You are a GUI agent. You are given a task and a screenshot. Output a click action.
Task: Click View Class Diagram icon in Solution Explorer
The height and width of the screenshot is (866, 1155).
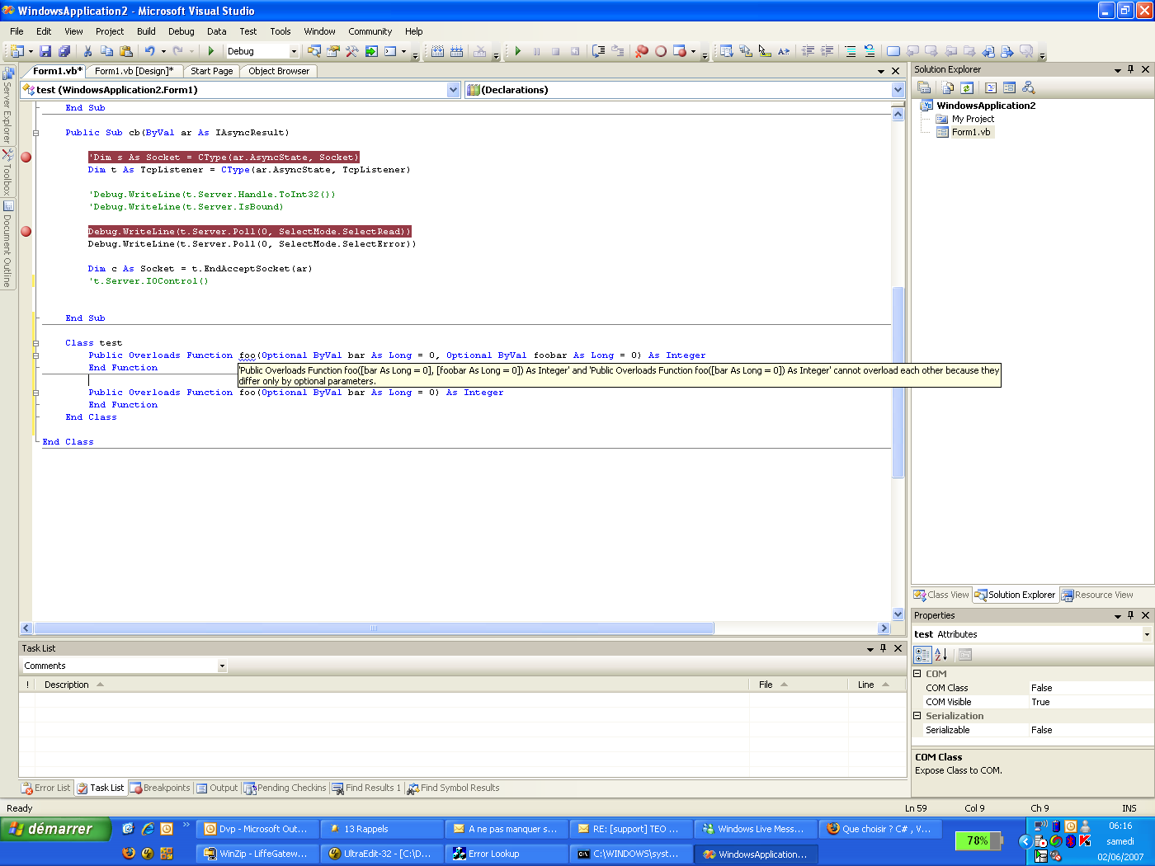1028,87
